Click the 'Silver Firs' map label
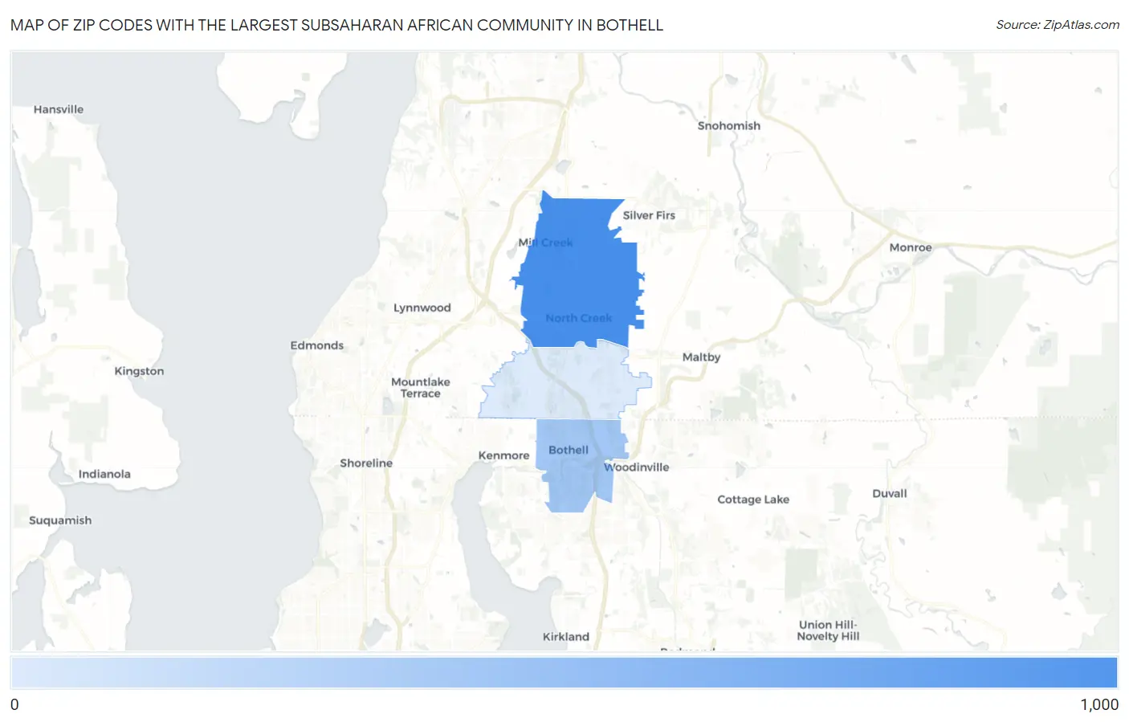This screenshot has width=1129, height=722. 649,215
